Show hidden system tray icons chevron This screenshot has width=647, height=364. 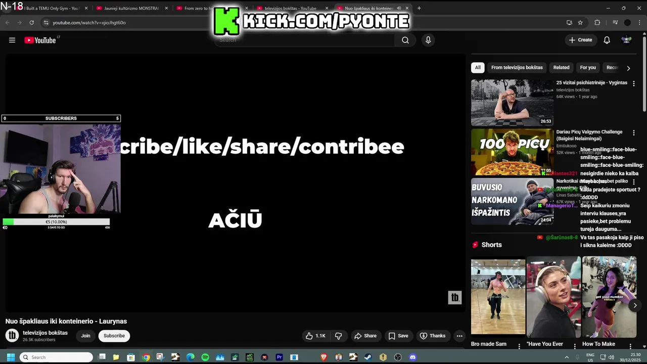click(x=566, y=357)
